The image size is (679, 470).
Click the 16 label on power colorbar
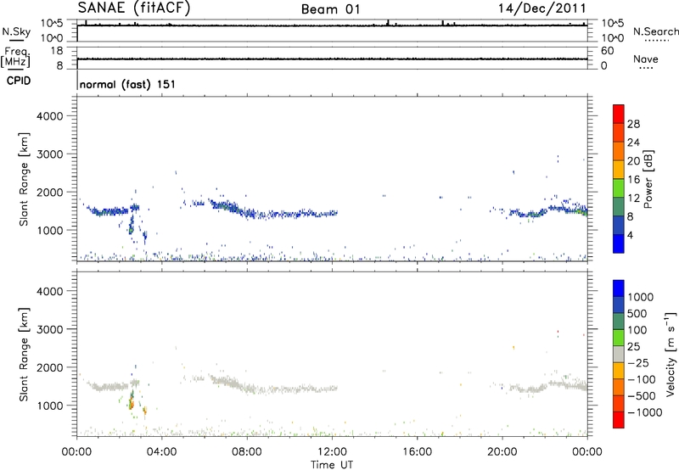point(633,180)
